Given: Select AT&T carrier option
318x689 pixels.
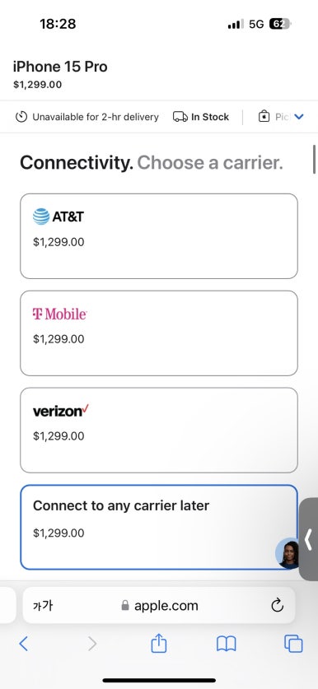Looking at the screenshot, I should coord(159,236).
